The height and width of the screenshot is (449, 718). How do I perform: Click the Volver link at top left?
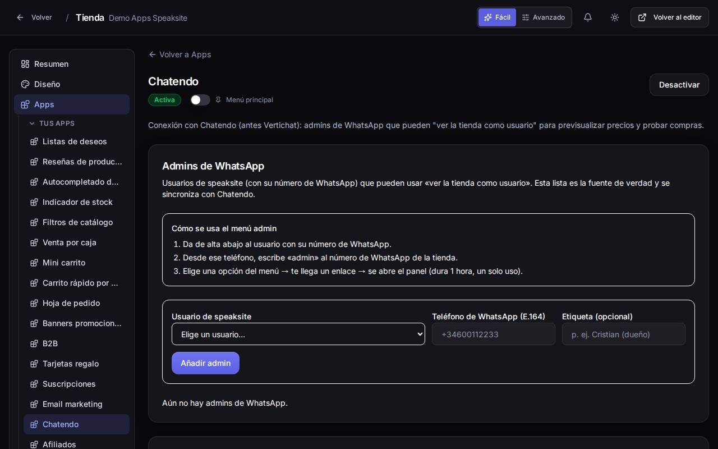[34, 17]
